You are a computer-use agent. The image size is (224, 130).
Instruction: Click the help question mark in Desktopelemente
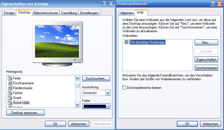pyautogui.click(x=213, y=4)
